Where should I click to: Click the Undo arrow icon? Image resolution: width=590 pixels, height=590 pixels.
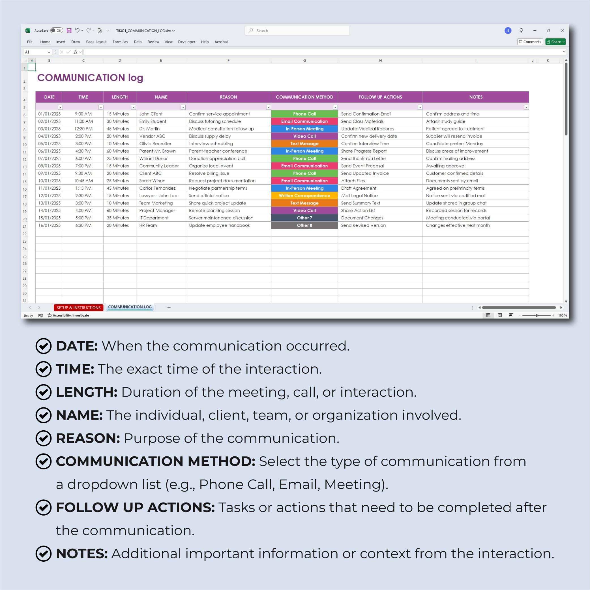click(x=77, y=31)
